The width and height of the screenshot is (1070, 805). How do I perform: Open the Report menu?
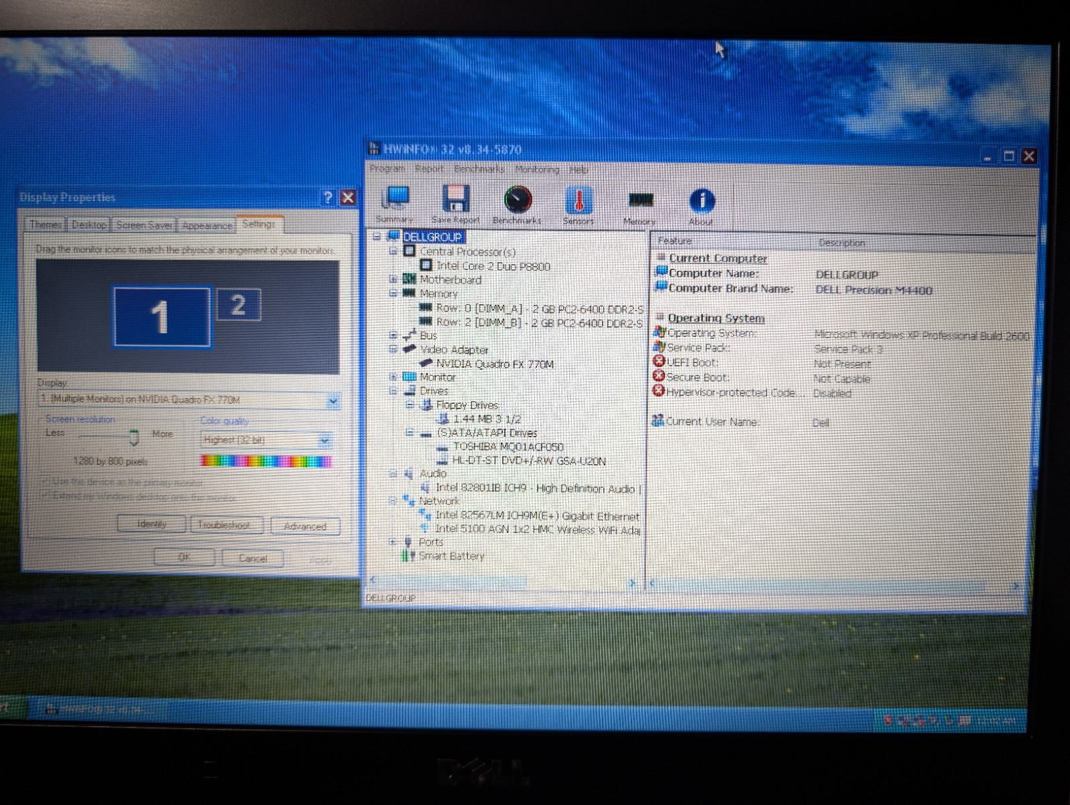(429, 168)
